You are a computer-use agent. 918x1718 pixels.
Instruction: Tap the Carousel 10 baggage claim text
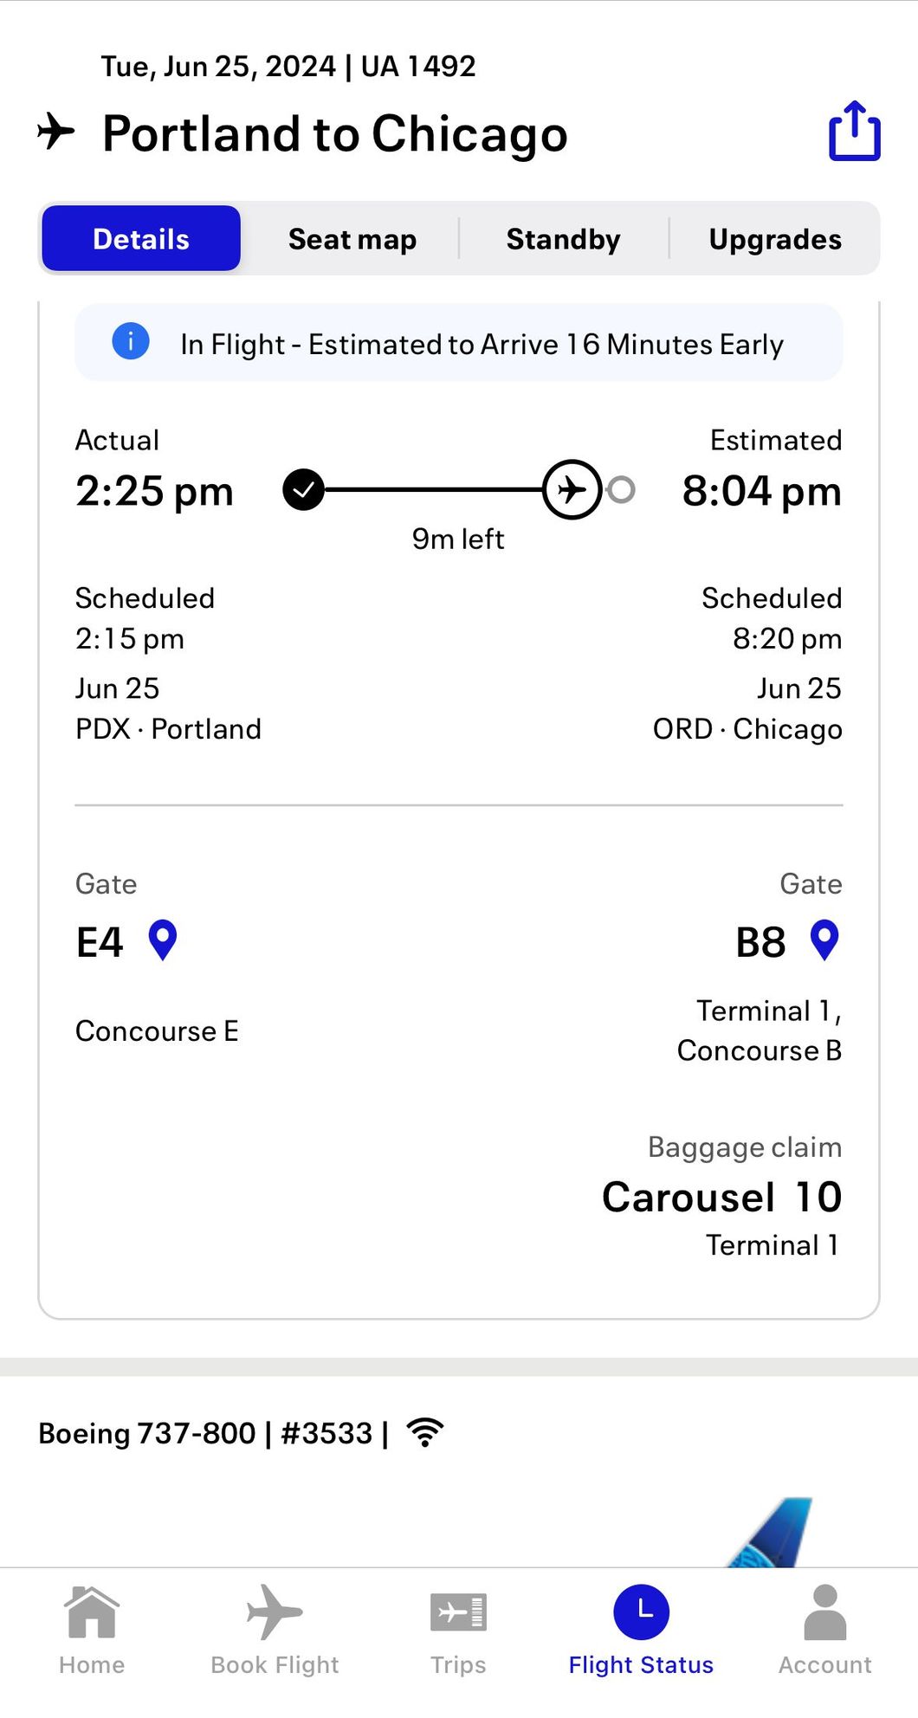[x=721, y=1198]
